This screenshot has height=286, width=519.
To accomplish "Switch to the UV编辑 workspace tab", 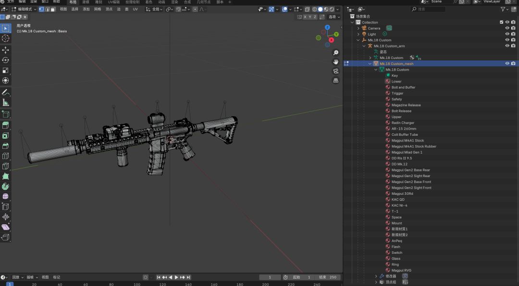I will [x=113, y=2].
